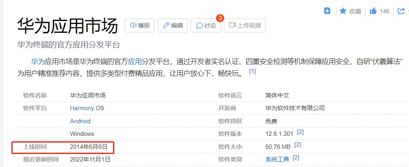Image resolution: width=409 pixels, height=167 pixels.
Task: Open the 应用 link in intro paragraph
Action: point(134,62)
